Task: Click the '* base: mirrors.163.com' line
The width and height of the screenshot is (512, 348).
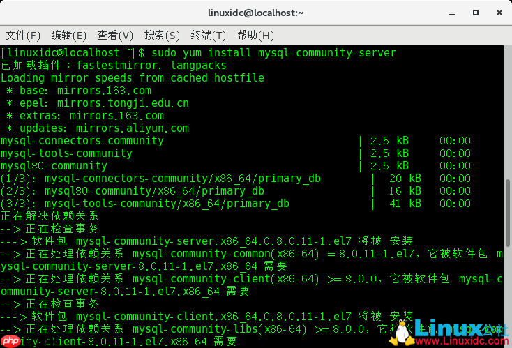Action: click(x=79, y=91)
